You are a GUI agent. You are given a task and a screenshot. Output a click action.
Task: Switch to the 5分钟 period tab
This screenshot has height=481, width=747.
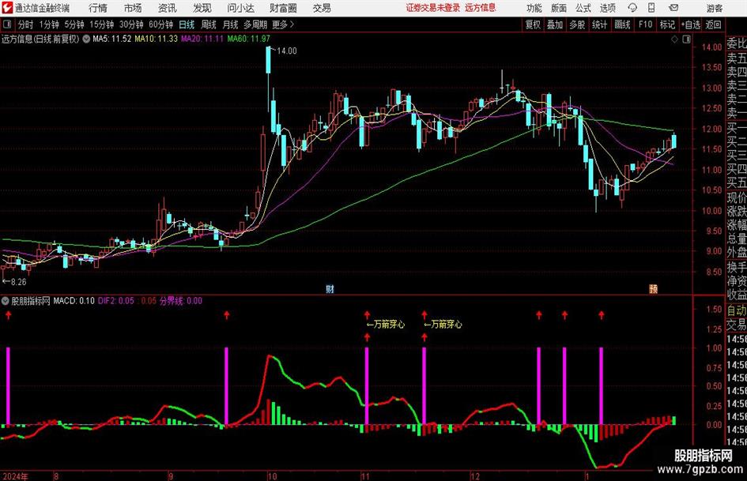pyautogui.click(x=74, y=24)
